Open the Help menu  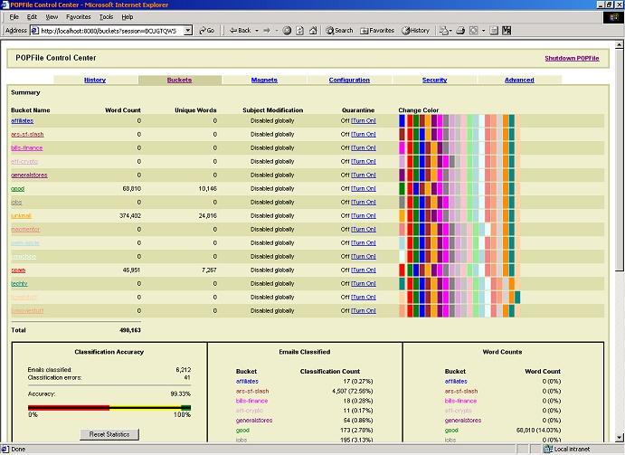[x=128, y=17]
